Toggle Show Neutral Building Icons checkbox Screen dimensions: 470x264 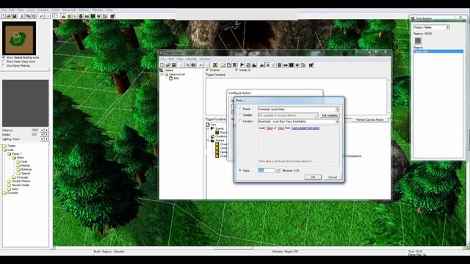click(x=4, y=57)
